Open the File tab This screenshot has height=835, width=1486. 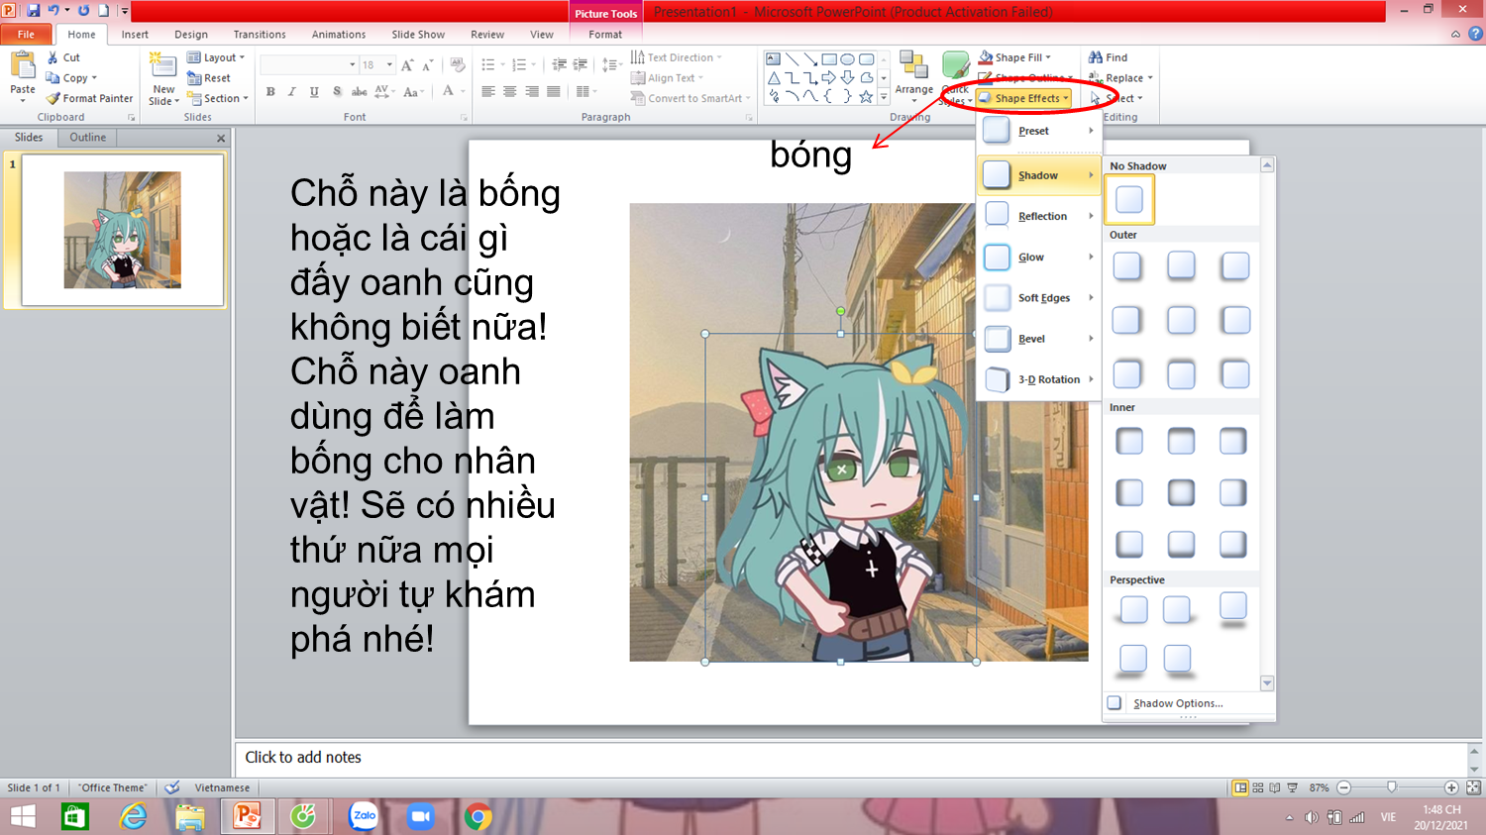(26, 34)
